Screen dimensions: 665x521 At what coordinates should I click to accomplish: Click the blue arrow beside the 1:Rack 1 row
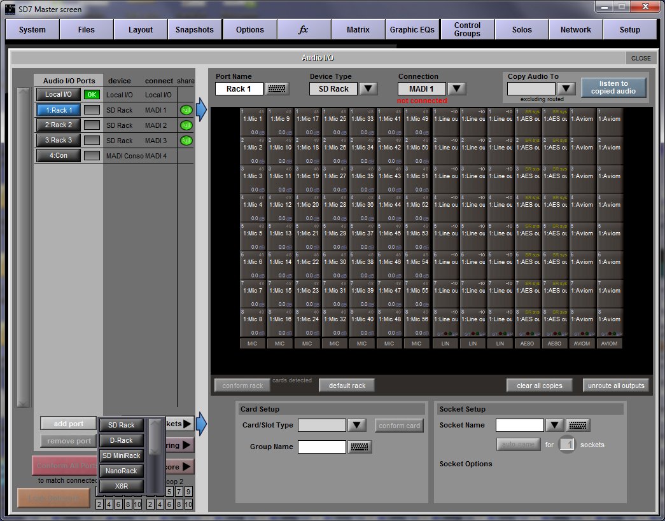tap(201, 110)
